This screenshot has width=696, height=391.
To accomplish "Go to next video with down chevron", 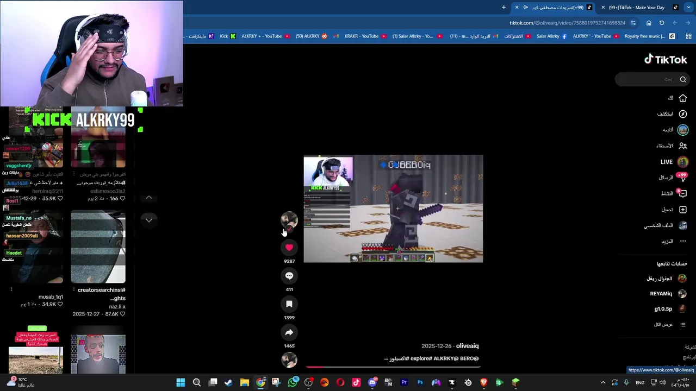I will point(149,220).
